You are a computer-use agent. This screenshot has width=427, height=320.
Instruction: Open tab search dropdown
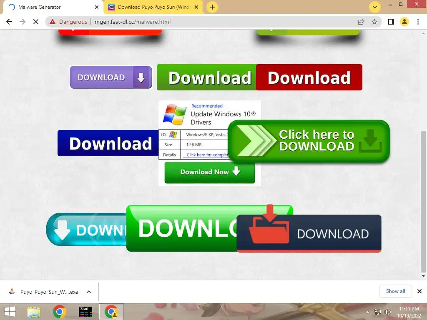coord(375,7)
